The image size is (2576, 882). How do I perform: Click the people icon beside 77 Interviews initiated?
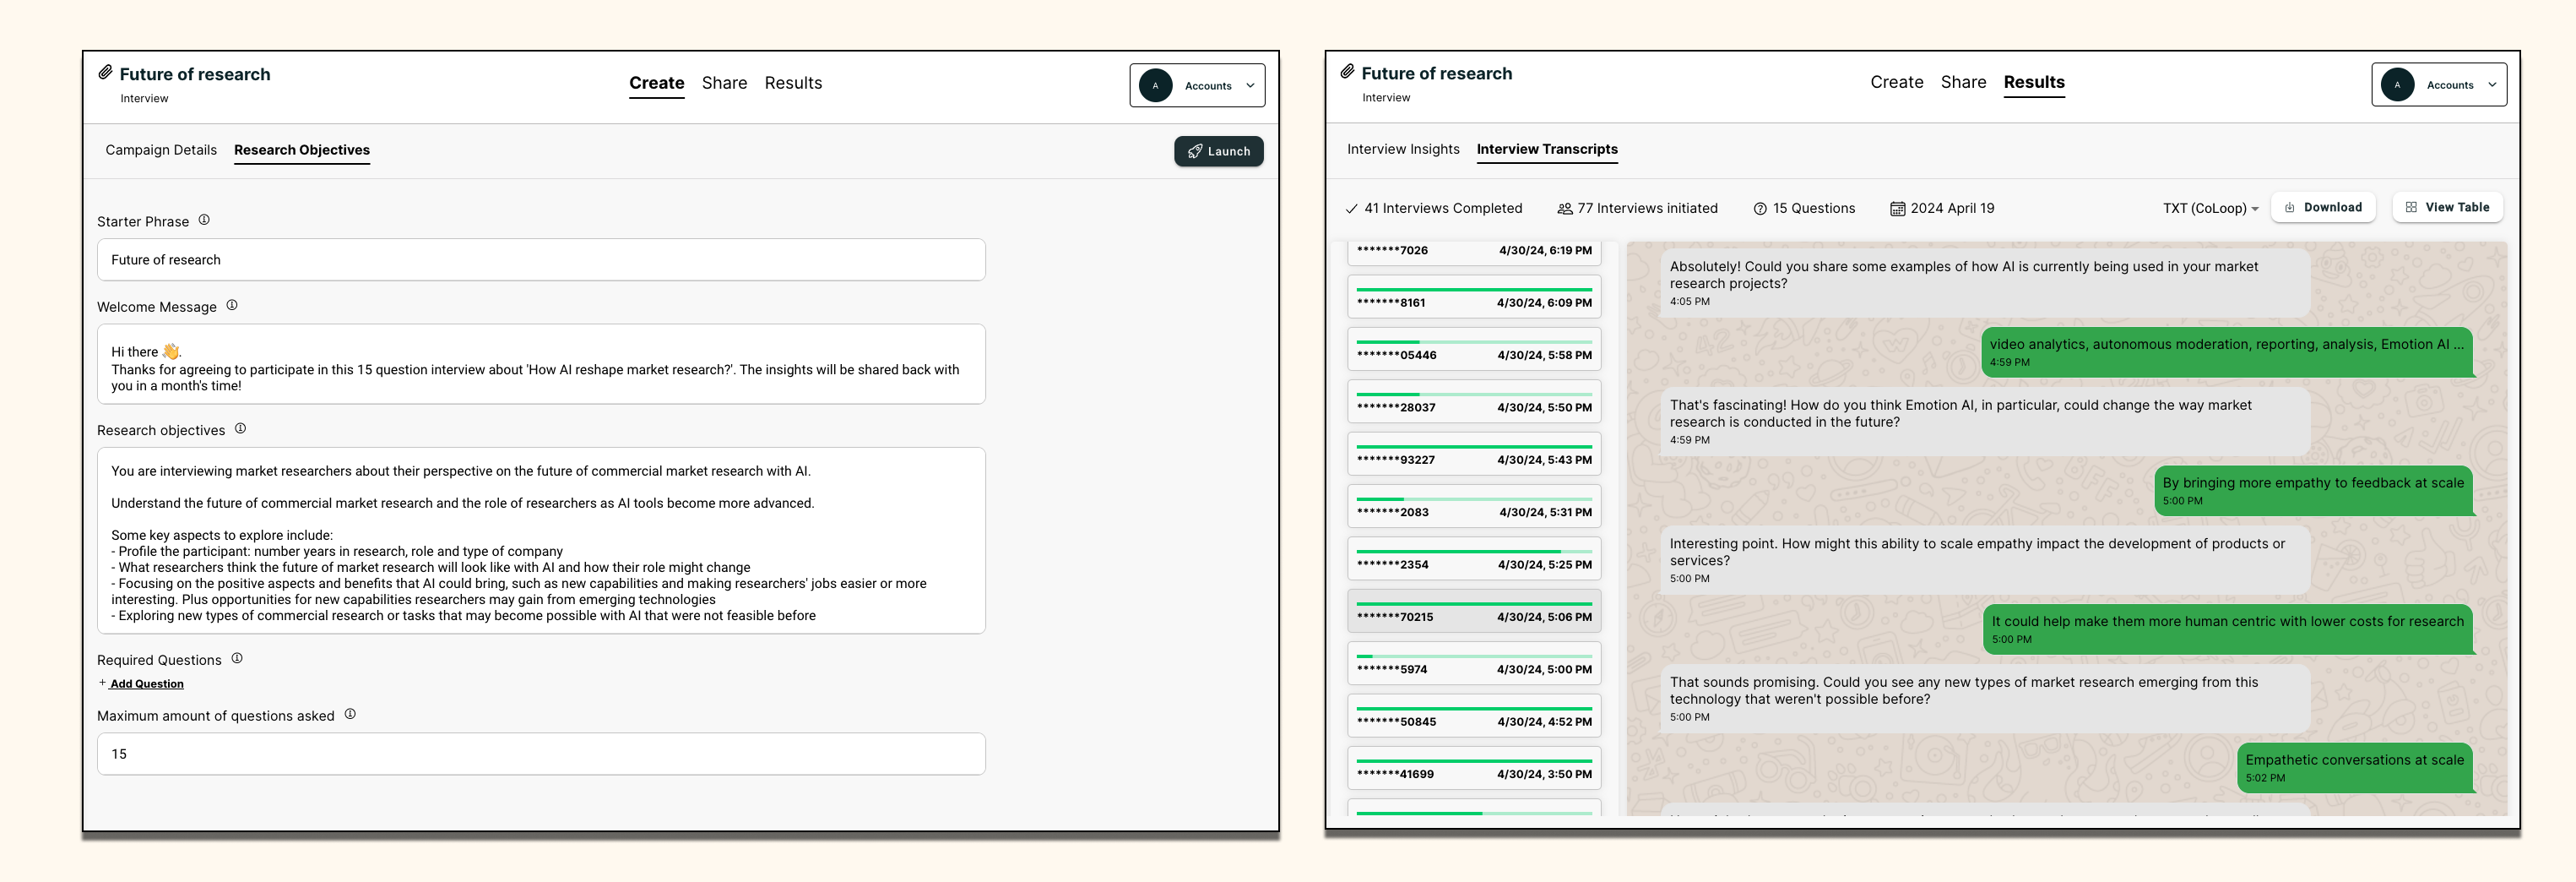point(1564,210)
